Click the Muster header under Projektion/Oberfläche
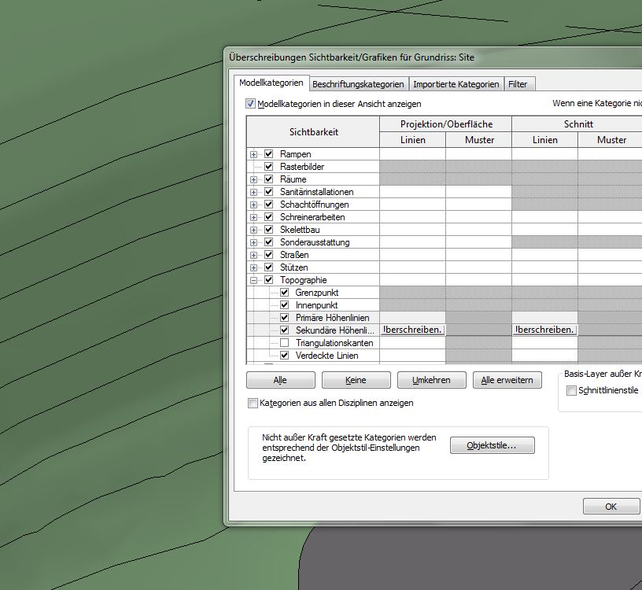 (x=479, y=140)
